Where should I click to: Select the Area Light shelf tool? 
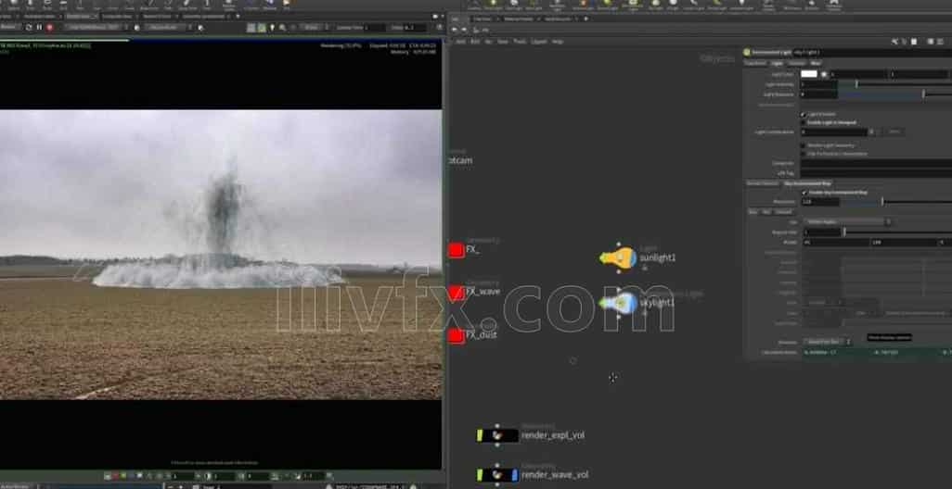(x=534, y=6)
